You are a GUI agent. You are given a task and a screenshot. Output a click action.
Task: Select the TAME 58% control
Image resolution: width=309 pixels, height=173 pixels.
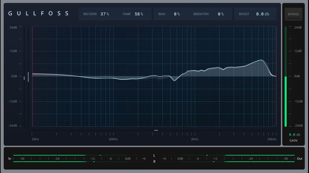133,14
